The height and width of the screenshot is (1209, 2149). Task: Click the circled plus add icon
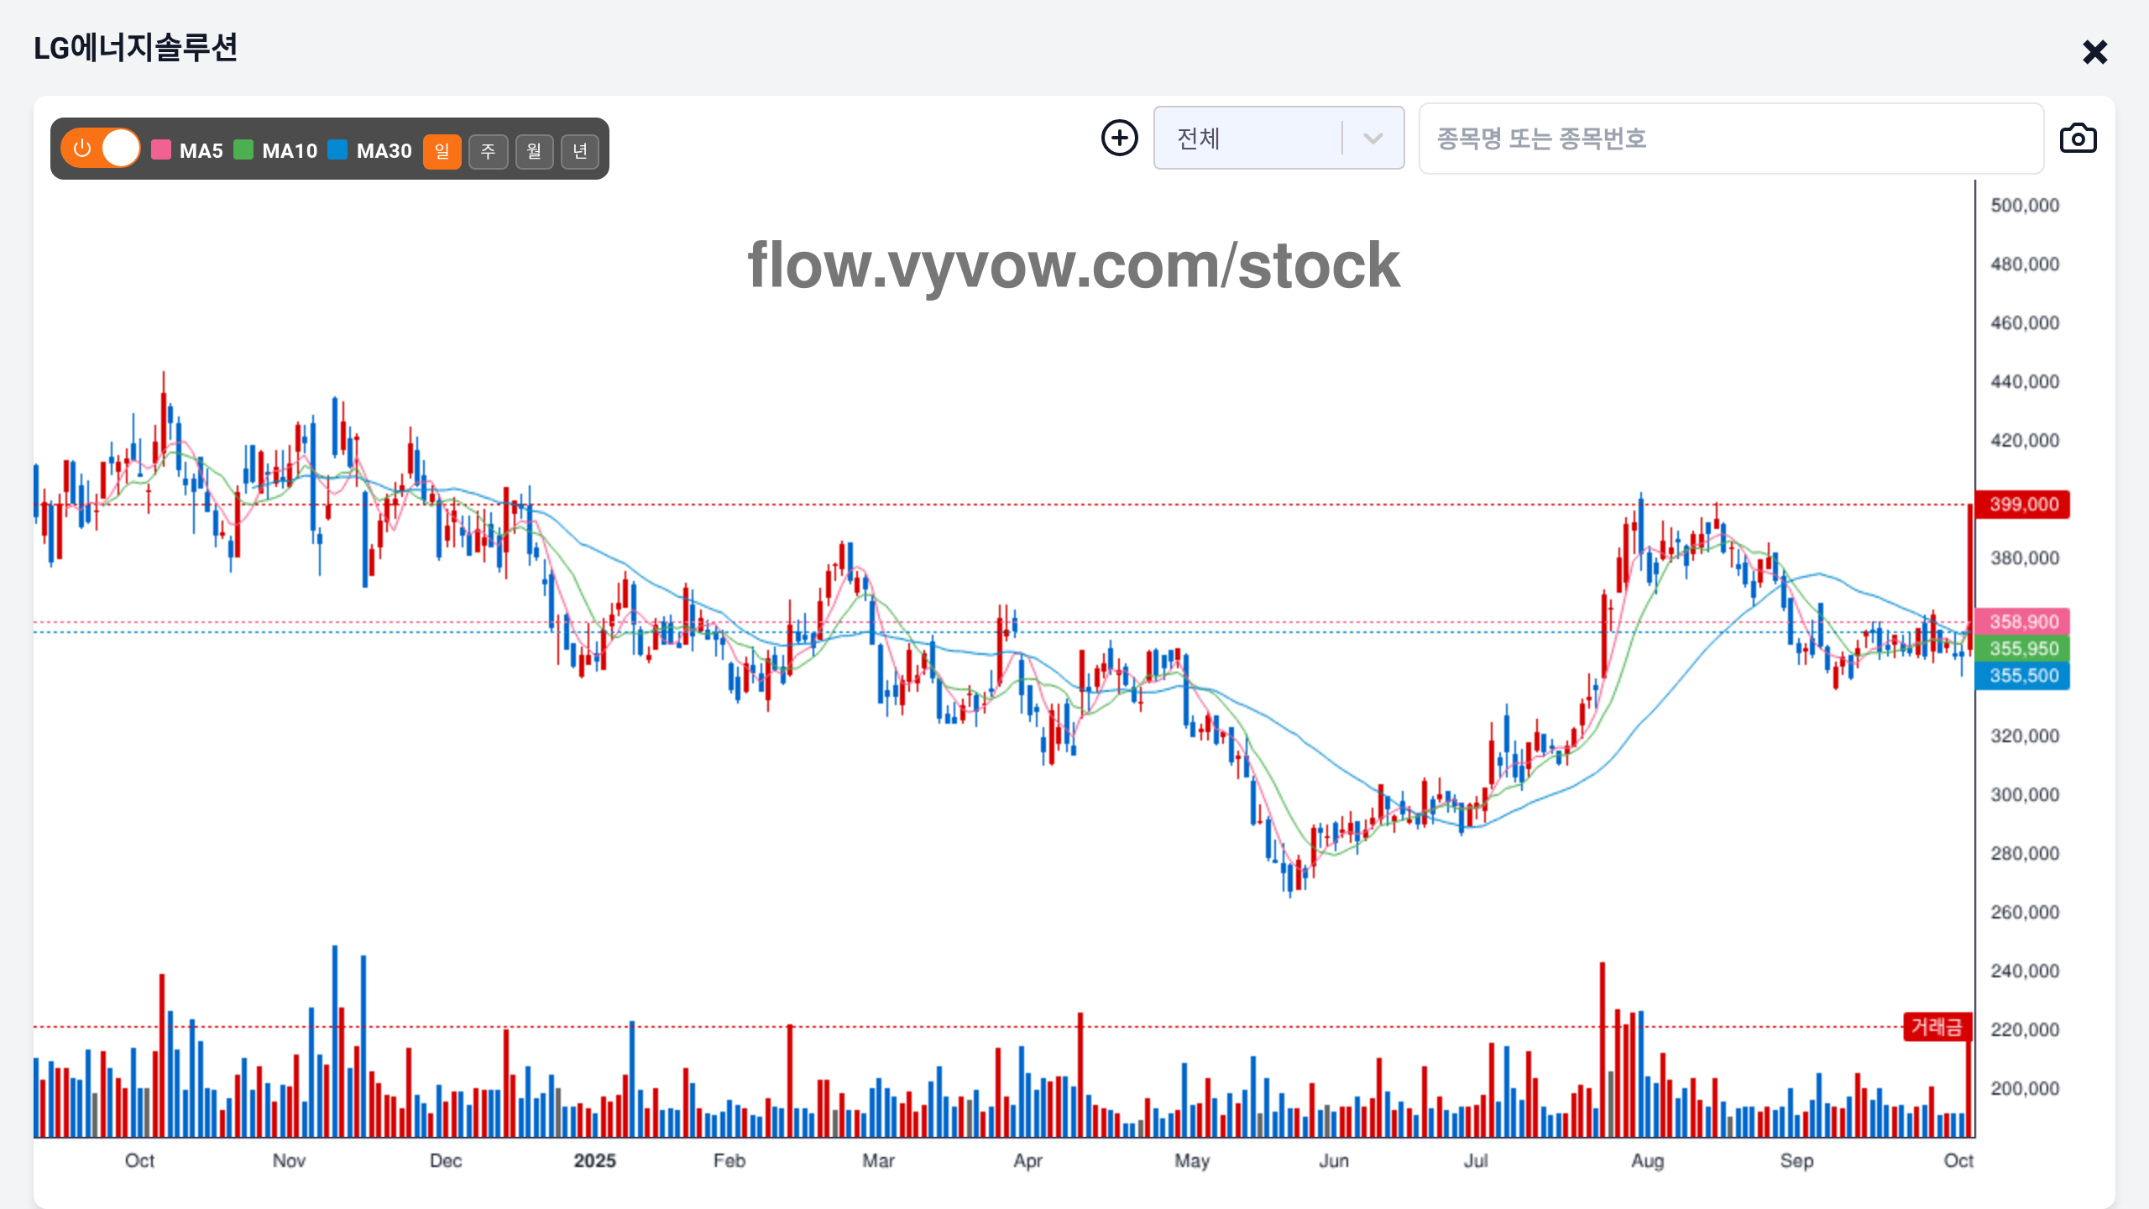click(x=1120, y=138)
